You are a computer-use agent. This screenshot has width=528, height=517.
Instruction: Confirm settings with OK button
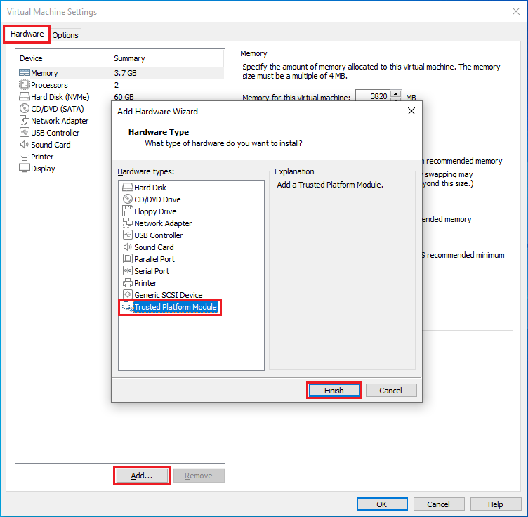coord(382,504)
